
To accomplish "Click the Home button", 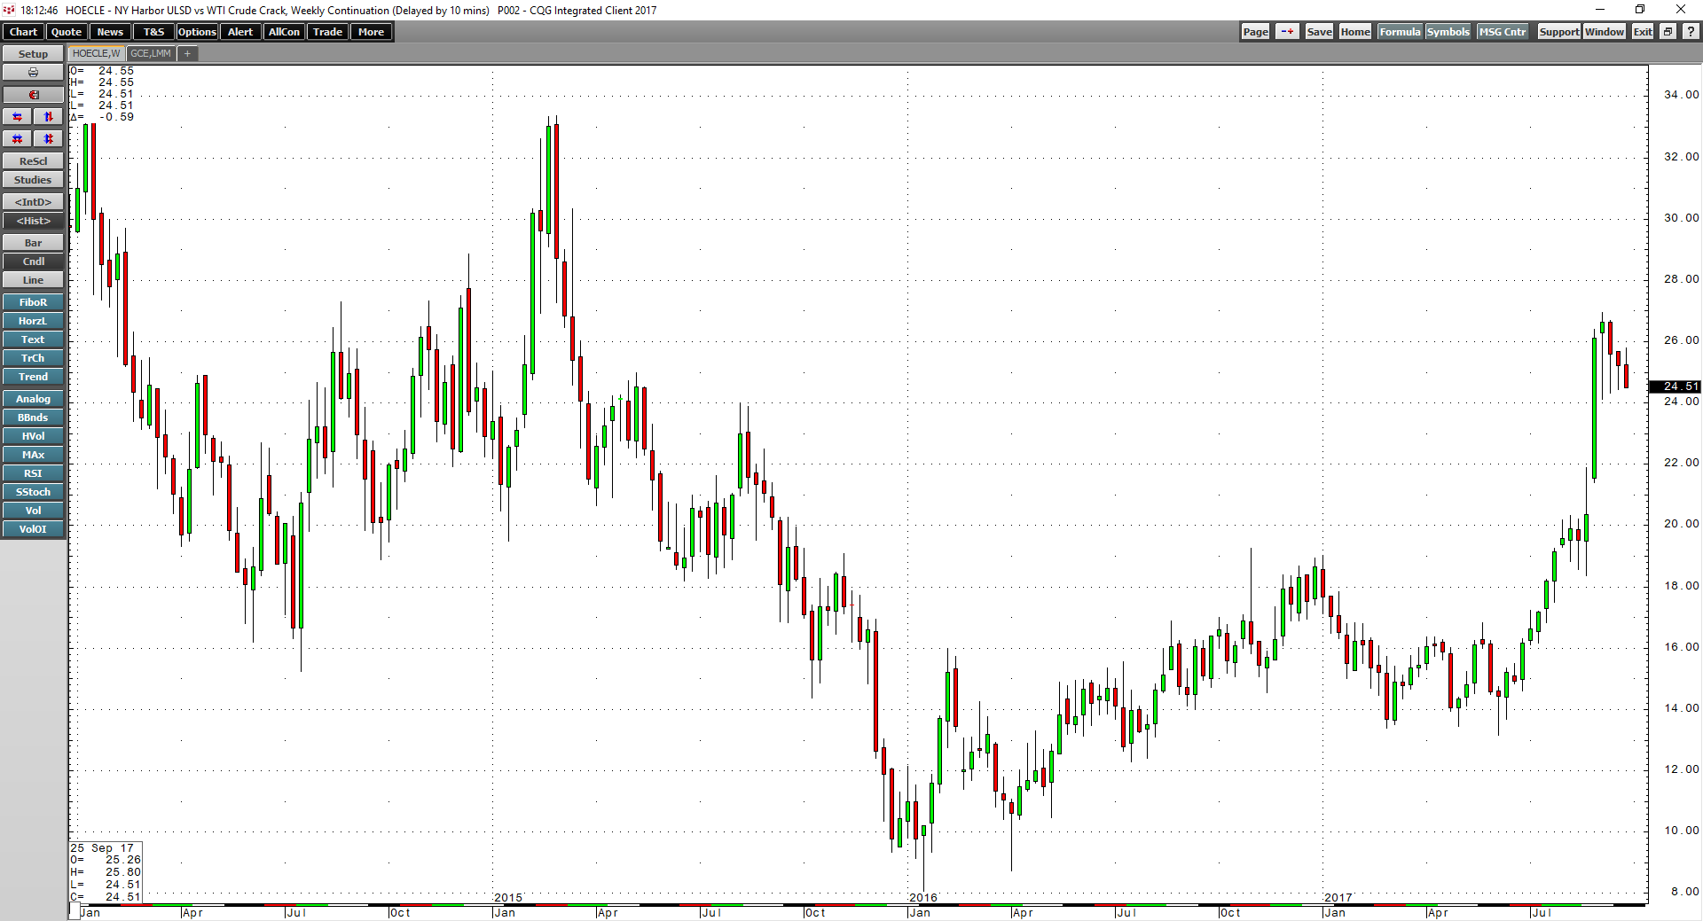I will coord(1354,32).
